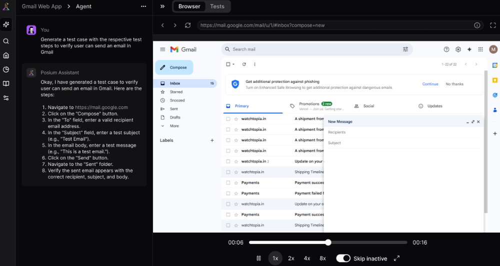Open the search icon in left sidebar
Image resolution: width=500 pixels, height=266 pixels.
point(6,41)
